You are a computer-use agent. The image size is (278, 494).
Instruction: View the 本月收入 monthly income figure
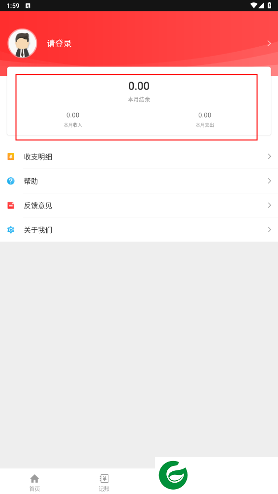(x=73, y=115)
